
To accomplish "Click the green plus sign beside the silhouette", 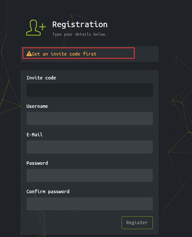I will pos(42,26).
